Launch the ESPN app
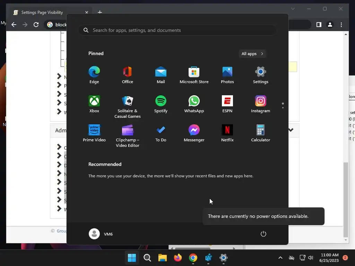The height and width of the screenshot is (266, 355). [227, 104]
